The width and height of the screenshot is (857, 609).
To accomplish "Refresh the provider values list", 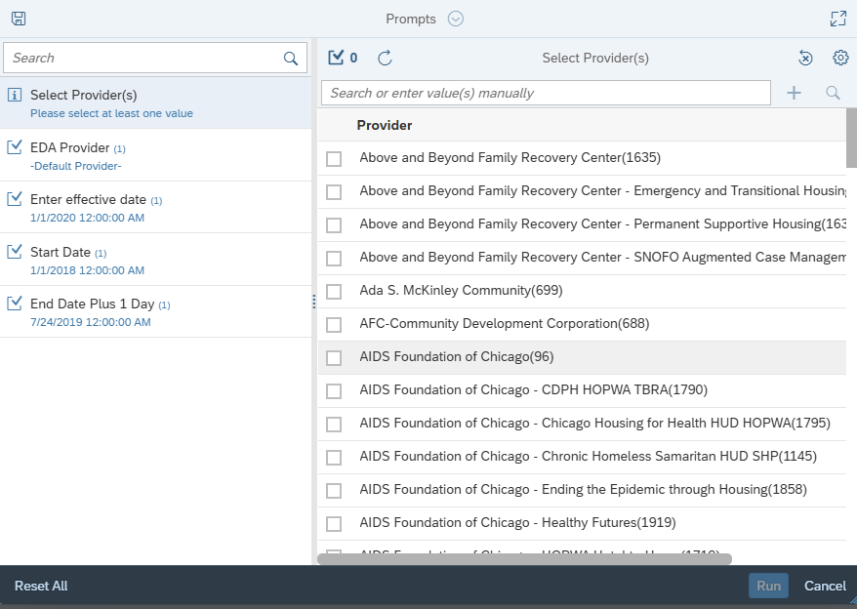I will pyautogui.click(x=385, y=58).
